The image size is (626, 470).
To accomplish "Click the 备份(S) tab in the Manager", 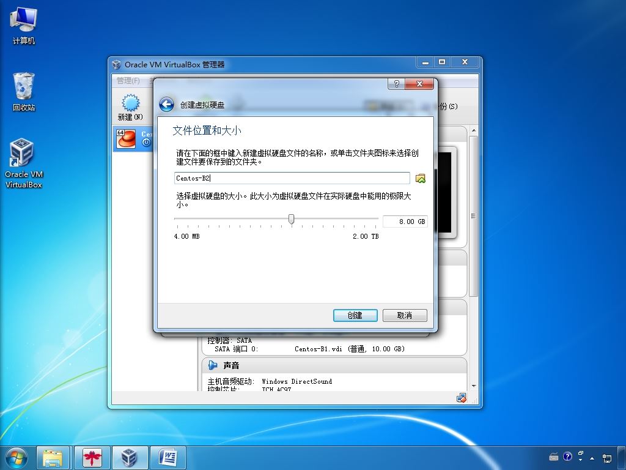I will coord(447,106).
